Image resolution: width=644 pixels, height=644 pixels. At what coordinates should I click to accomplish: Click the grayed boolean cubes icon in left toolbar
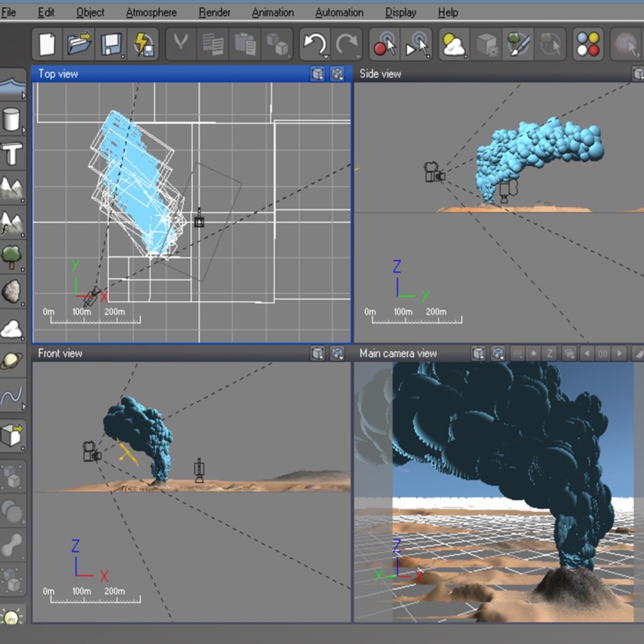13,477
